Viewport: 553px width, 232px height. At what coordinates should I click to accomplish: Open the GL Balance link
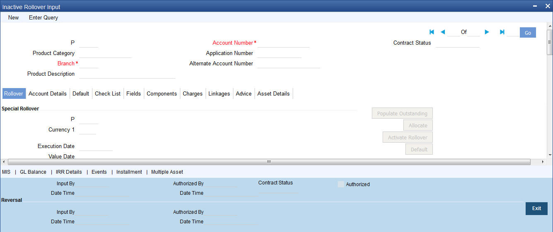click(33, 172)
